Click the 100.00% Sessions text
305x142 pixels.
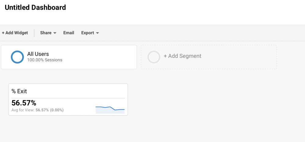pos(45,60)
